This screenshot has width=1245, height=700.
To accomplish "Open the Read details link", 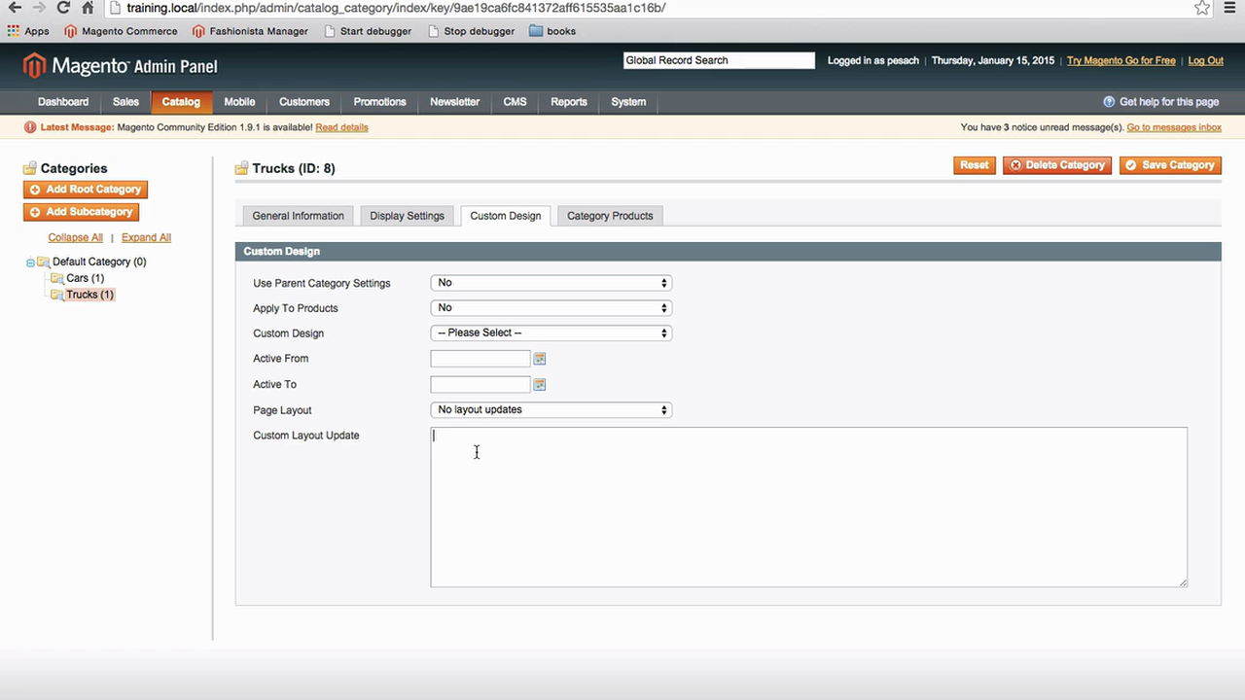I will click(341, 126).
